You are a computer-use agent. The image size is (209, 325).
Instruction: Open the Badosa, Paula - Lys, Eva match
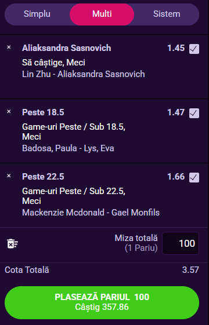(68, 148)
